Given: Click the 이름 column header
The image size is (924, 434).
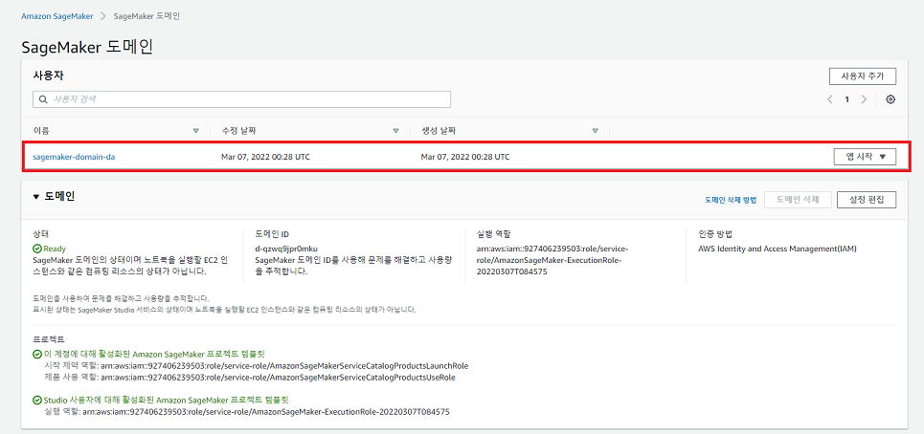Looking at the screenshot, I should [41, 131].
